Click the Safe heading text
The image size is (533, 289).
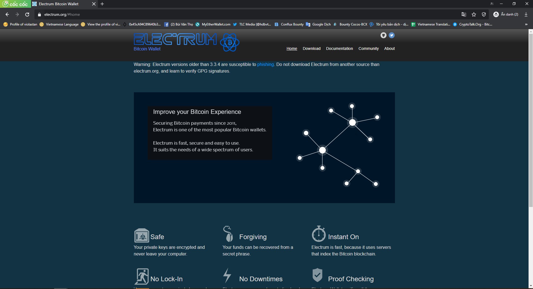tap(157, 237)
